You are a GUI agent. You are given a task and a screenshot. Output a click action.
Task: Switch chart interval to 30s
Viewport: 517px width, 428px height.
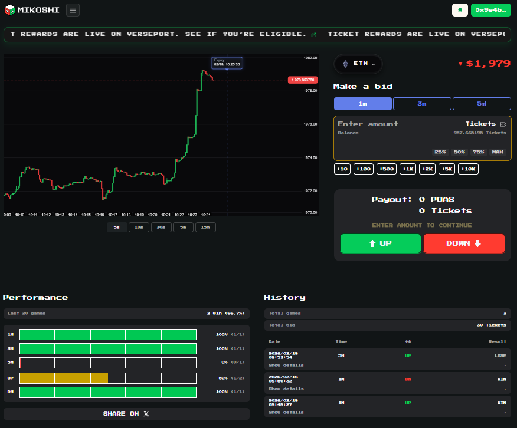161,227
